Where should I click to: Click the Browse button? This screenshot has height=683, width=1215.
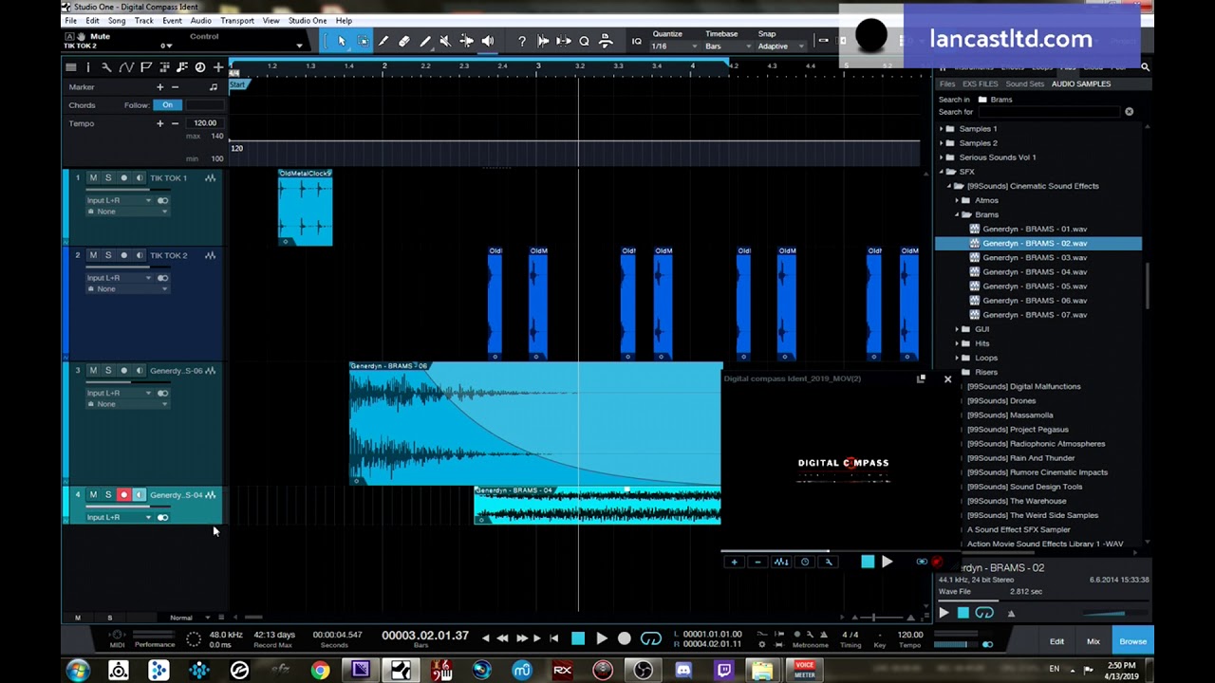[x=1133, y=641]
